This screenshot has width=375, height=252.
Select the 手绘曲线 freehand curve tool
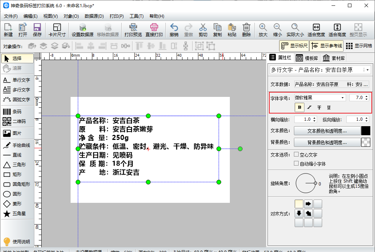(17, 145)
